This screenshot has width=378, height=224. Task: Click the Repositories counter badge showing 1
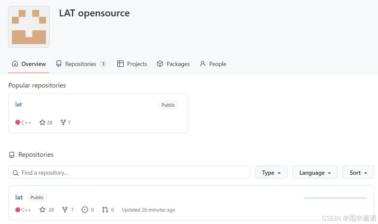tap(103, 64)
